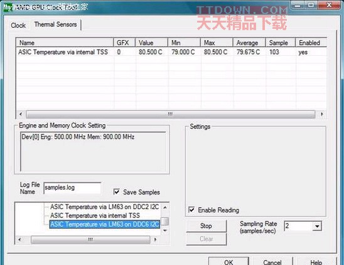
Task: Click the Max column header
Action: point(217,43)
